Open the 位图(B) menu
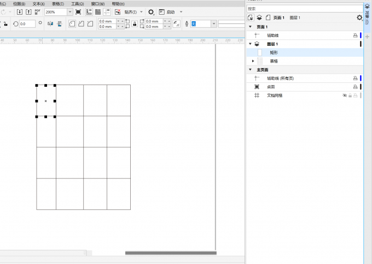The image size is (372, 264). tap(19, 4)
